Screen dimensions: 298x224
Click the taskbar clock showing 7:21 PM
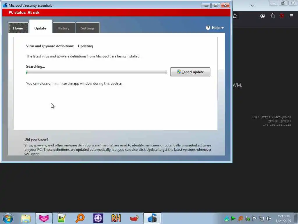click(x=283, y=218)
